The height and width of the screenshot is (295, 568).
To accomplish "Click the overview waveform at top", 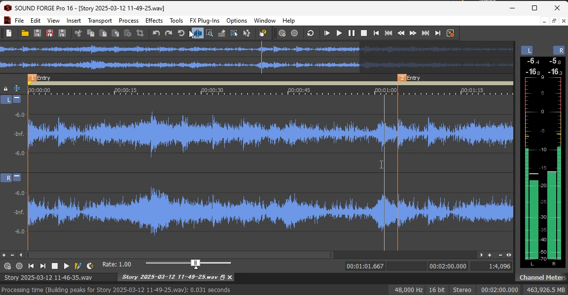I will (x=256, y=57).
